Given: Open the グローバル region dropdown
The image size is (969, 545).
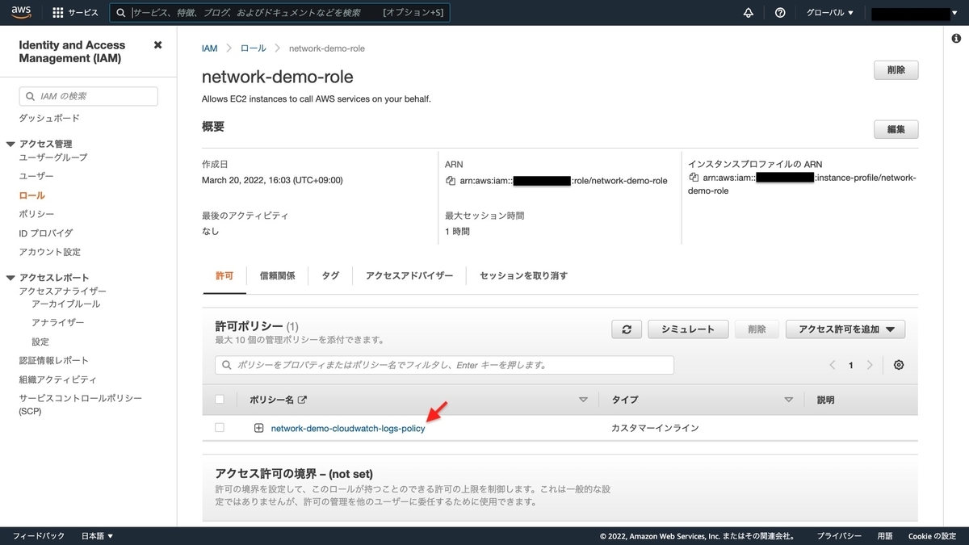Looking at the screenshot, I should [x=830, y=13].
